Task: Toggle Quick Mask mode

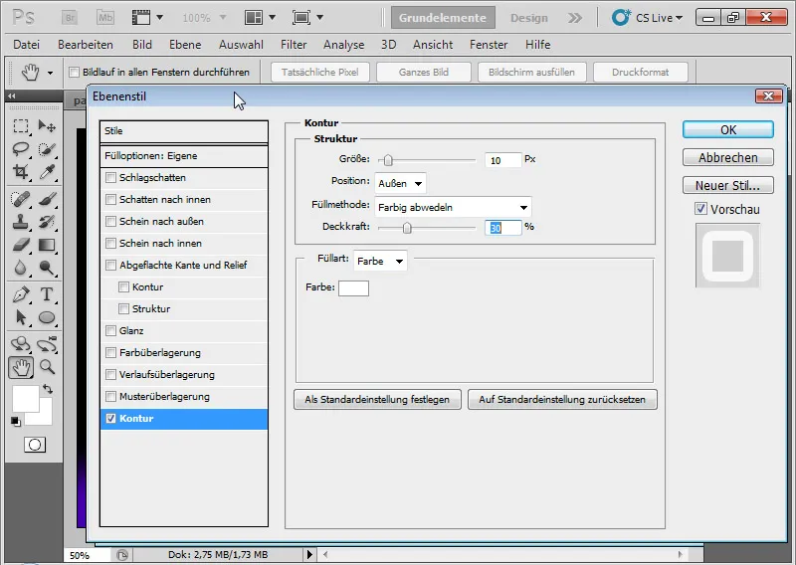Action: (x=35, y=446)
